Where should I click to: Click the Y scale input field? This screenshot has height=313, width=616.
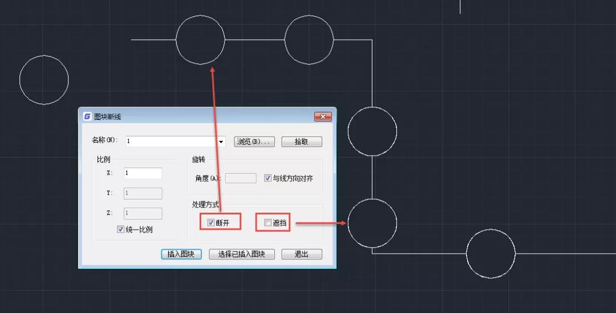coord(143,193)
